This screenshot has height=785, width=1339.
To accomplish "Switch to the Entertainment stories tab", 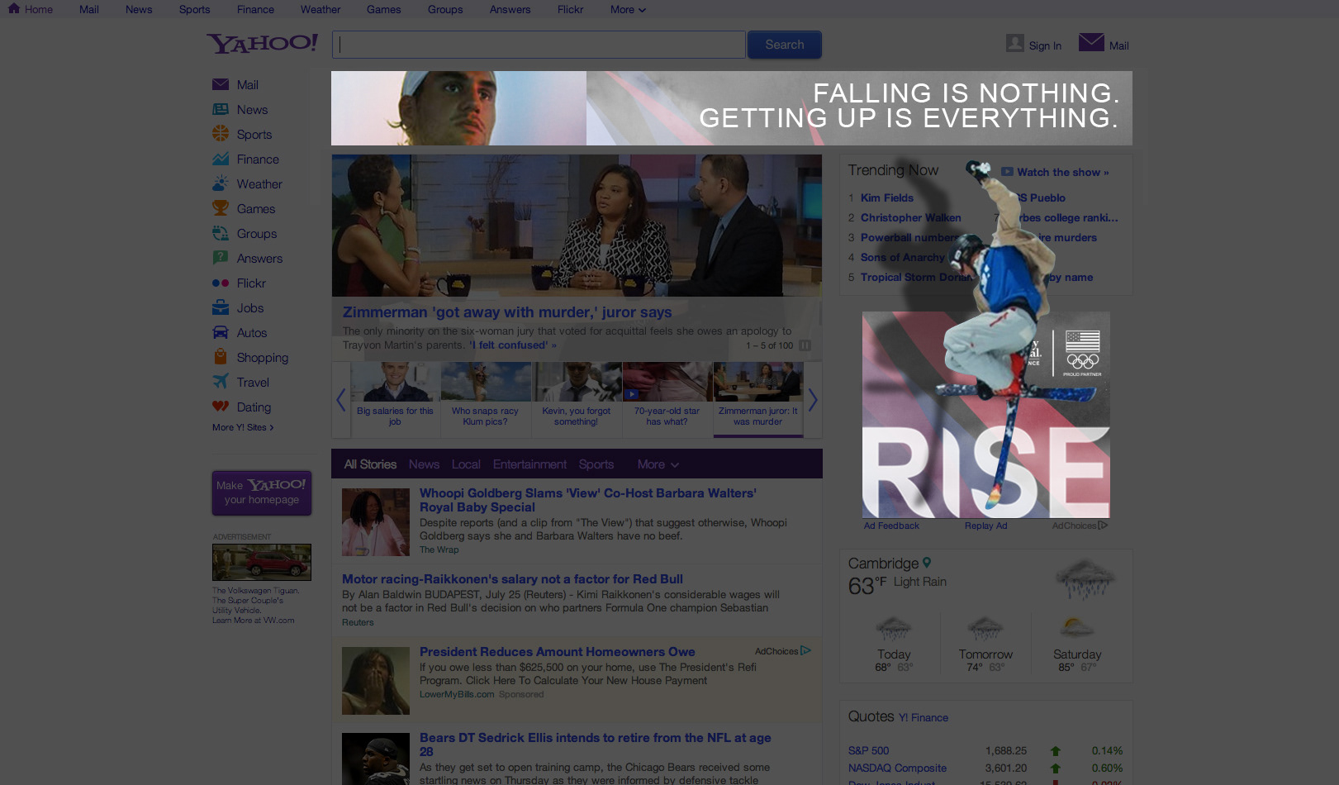I will click(x=529, y=464).
